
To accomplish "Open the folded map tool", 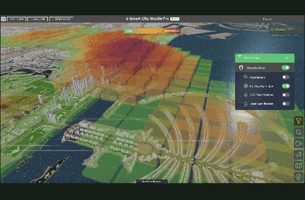I will click(299, 166).
